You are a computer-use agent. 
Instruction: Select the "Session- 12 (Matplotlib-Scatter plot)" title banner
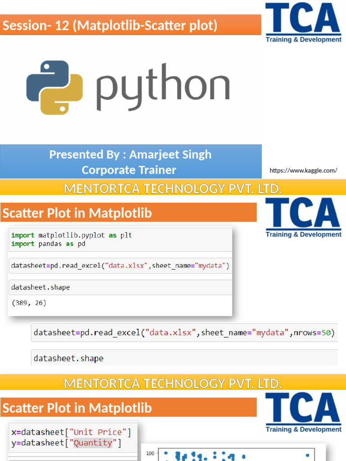pyautogui.click(x=130, y=25)
